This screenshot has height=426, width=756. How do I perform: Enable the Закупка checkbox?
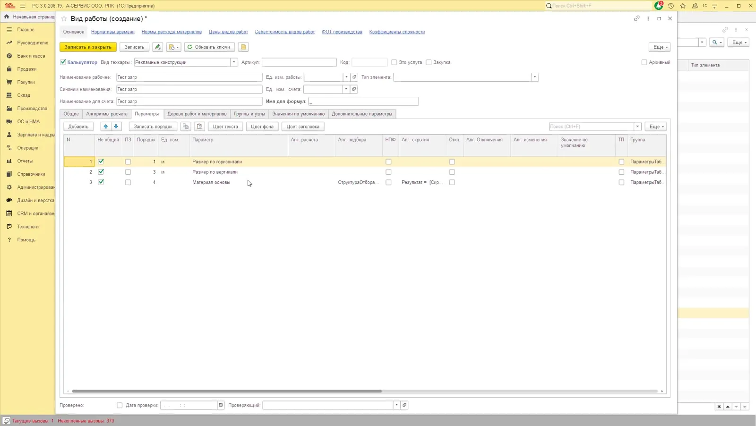429,62
